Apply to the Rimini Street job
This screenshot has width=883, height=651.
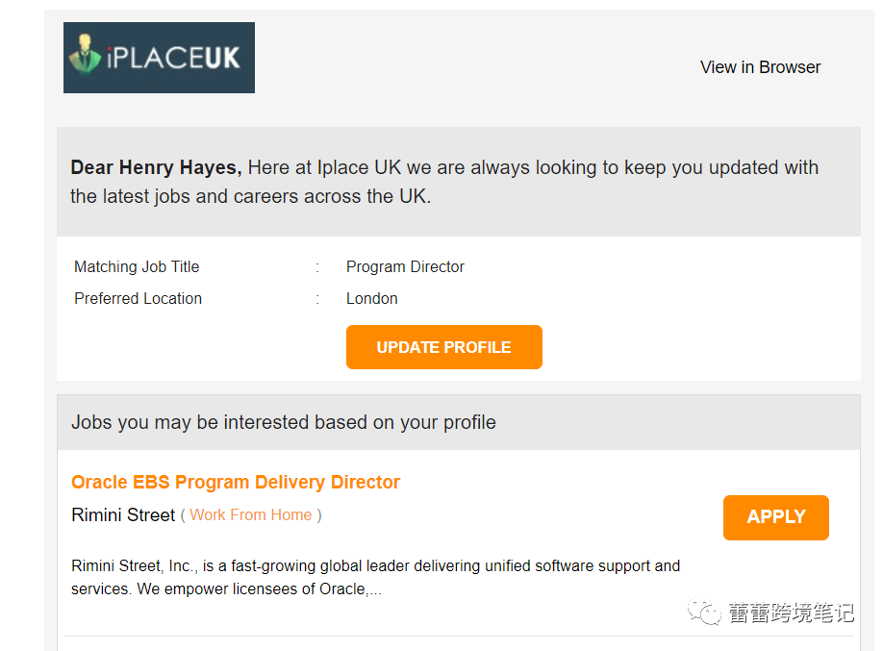[x=775, y=517]
